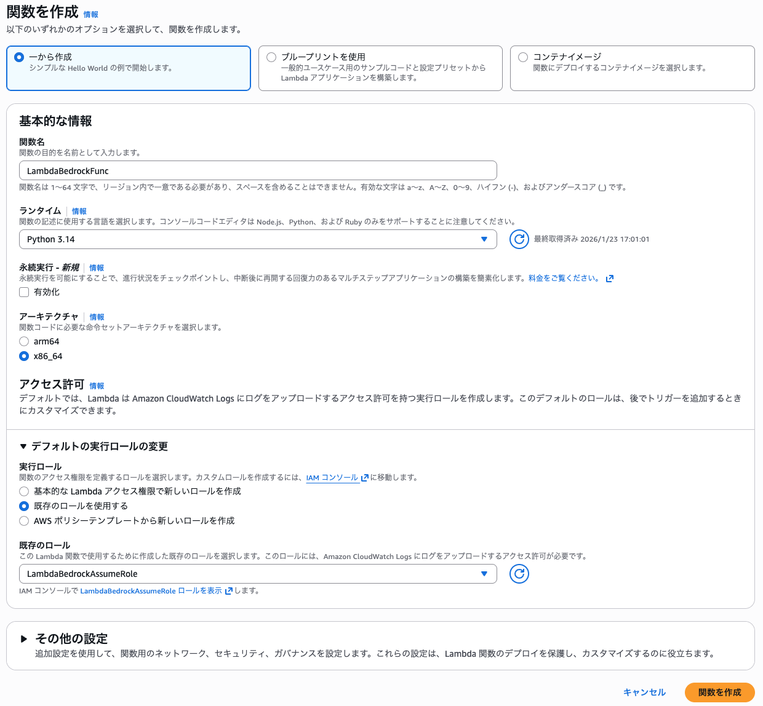Select the arm64 architecture radio button
The image size is (763, 706).
[23, 341]
